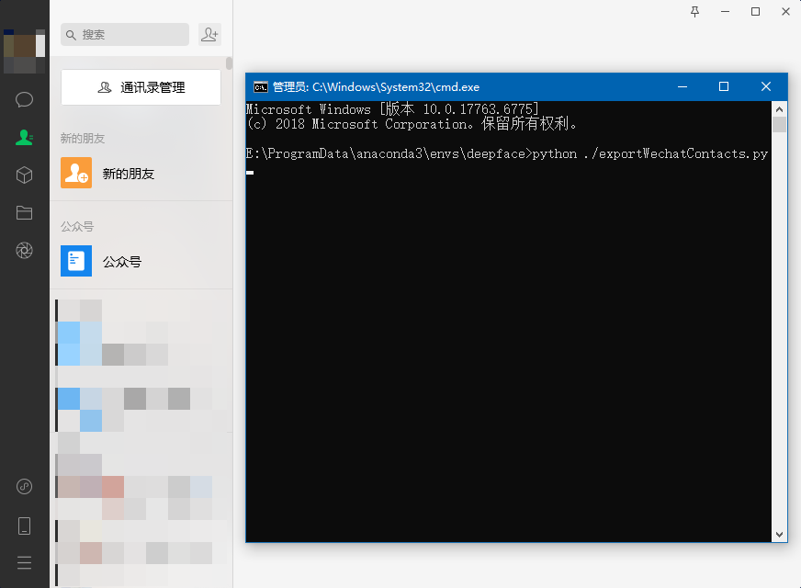801x588 pixels.
Task: Click the cmd vertical scrollbar thumb
Action: click(779, 125)
